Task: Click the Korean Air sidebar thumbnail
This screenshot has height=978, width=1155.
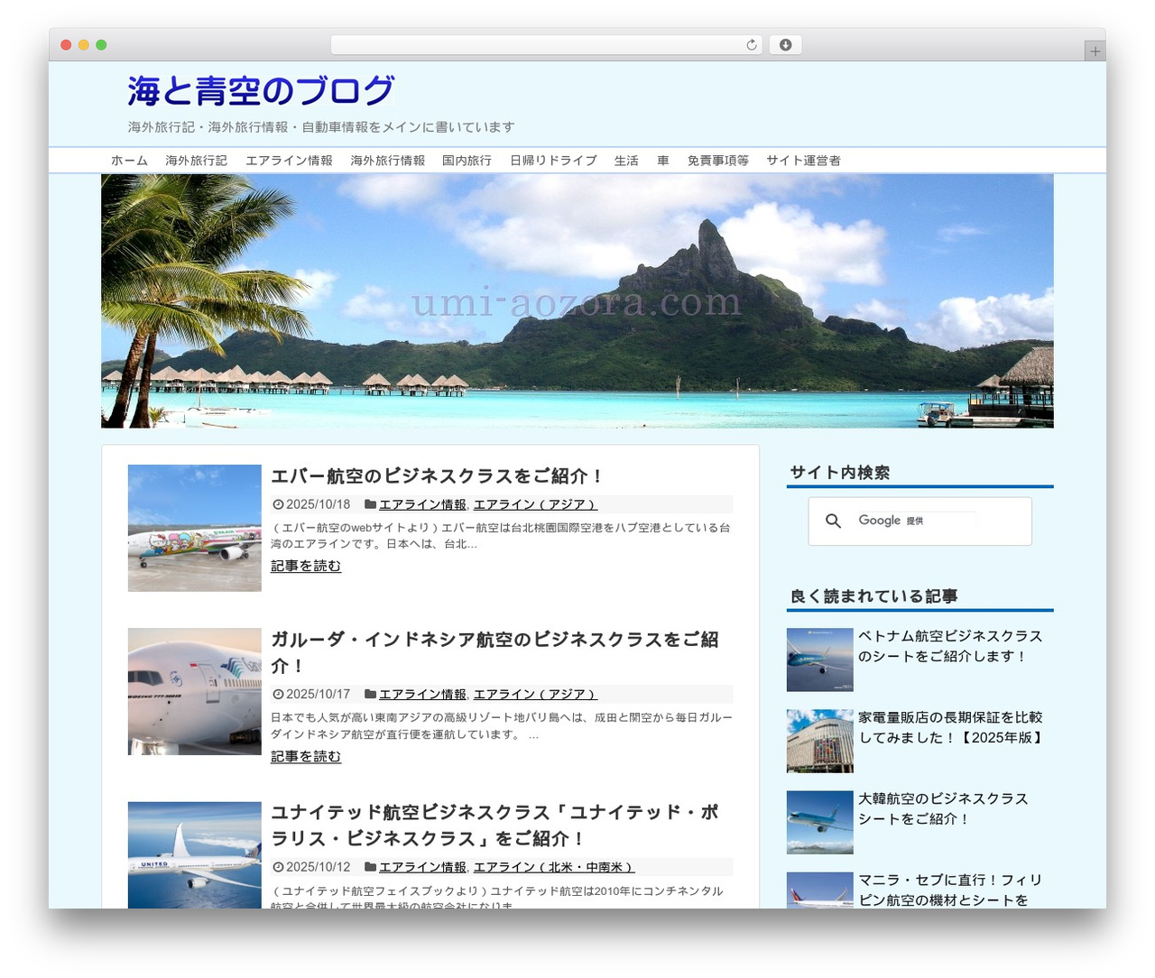Action: (x=819, y=822)
